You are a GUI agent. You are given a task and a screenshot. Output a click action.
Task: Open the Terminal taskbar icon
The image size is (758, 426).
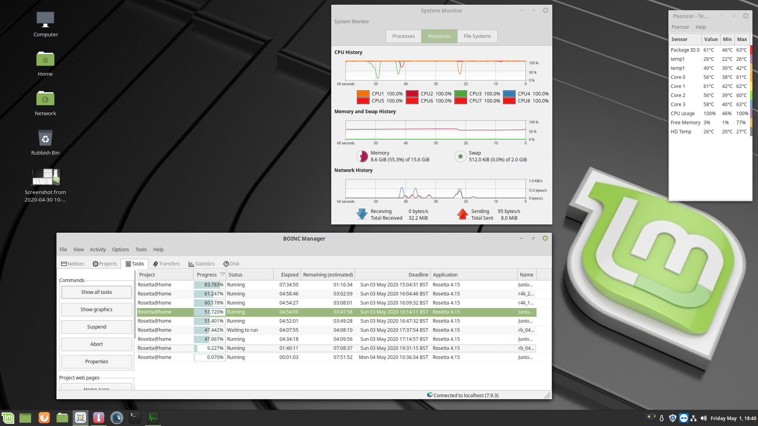coord(135,418)
